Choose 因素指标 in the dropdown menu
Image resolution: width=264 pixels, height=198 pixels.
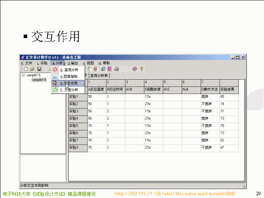pyautogui.click(x=71, y=76)
